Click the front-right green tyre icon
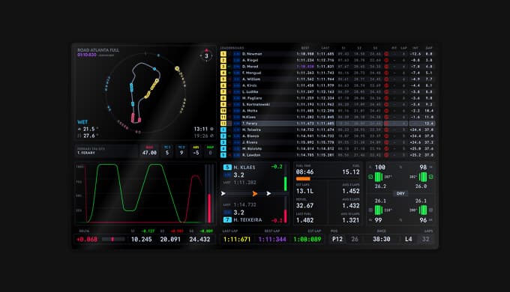Viewport: 510px width, 292px height. pos(423,177)
